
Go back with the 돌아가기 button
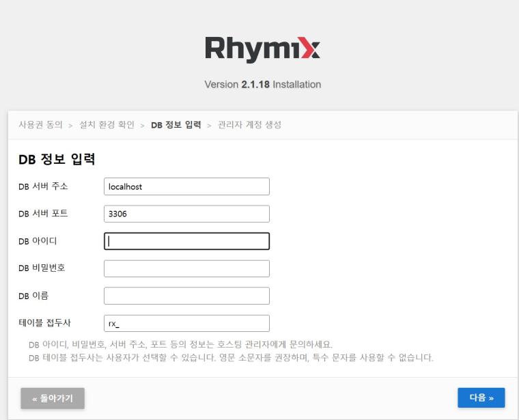[53, 398]
